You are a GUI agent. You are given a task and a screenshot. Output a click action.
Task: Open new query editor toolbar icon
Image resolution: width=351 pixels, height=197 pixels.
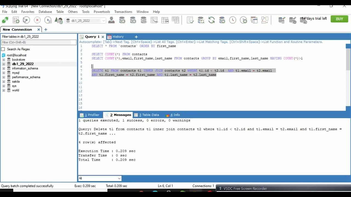click(x=16, y=20)
